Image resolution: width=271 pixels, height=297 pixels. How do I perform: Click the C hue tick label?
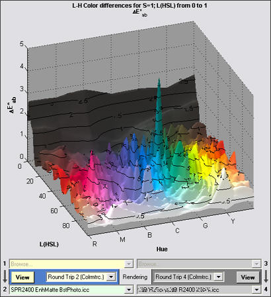click(x=177, y=230)
